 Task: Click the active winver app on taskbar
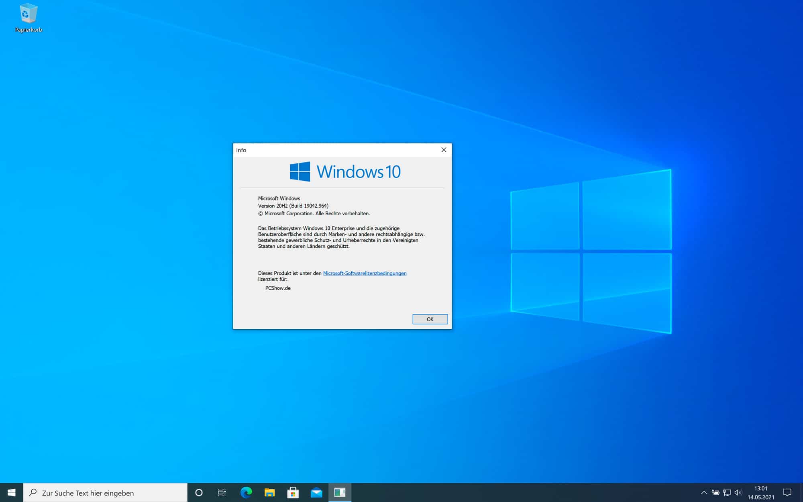tap(340, 492)
